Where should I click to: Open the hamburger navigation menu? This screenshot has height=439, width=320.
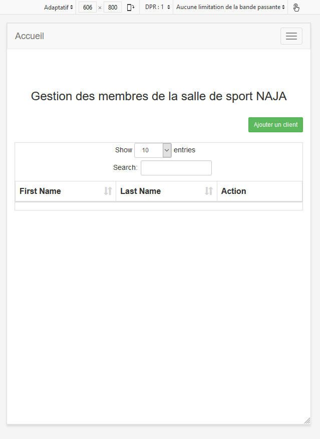[291, 36]
